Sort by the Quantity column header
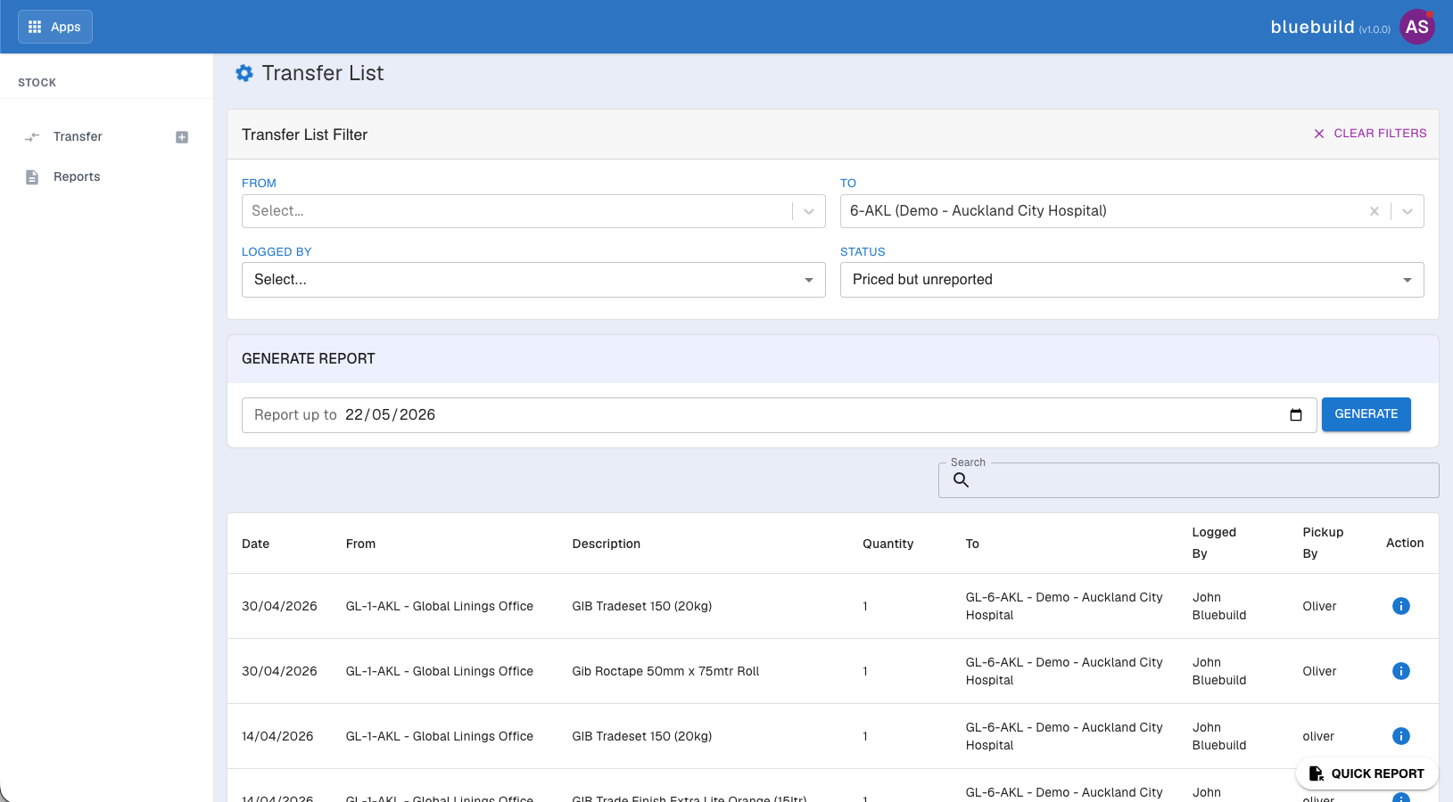This screenshot has height=802, width=1453. [887, 544]
